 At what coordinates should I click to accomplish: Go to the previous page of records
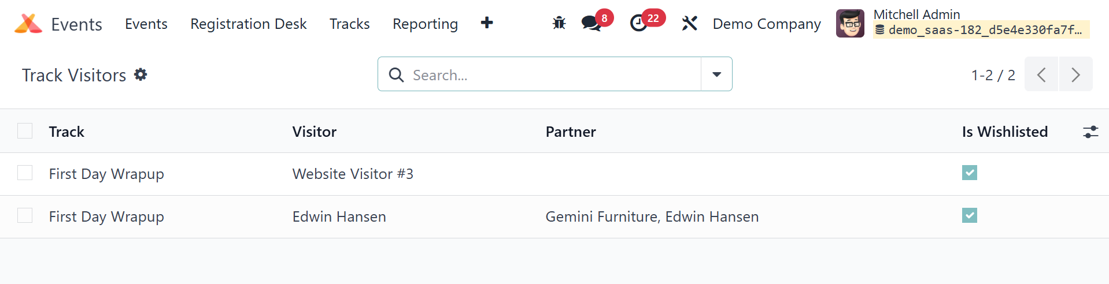(x=1041, y=74)
